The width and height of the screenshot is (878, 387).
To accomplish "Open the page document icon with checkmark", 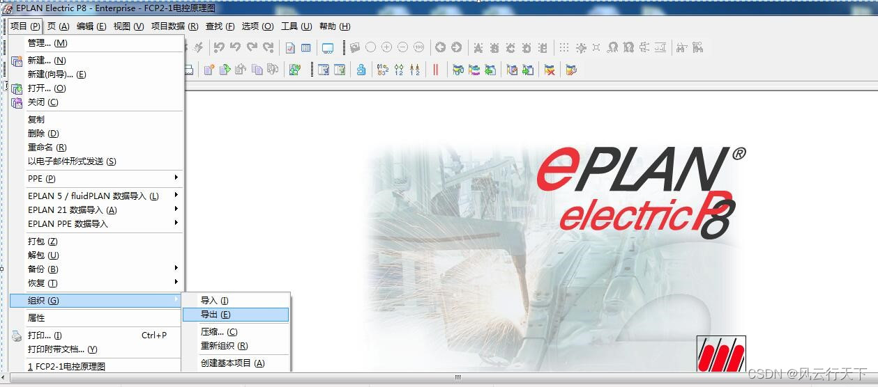I will (289, 47).
